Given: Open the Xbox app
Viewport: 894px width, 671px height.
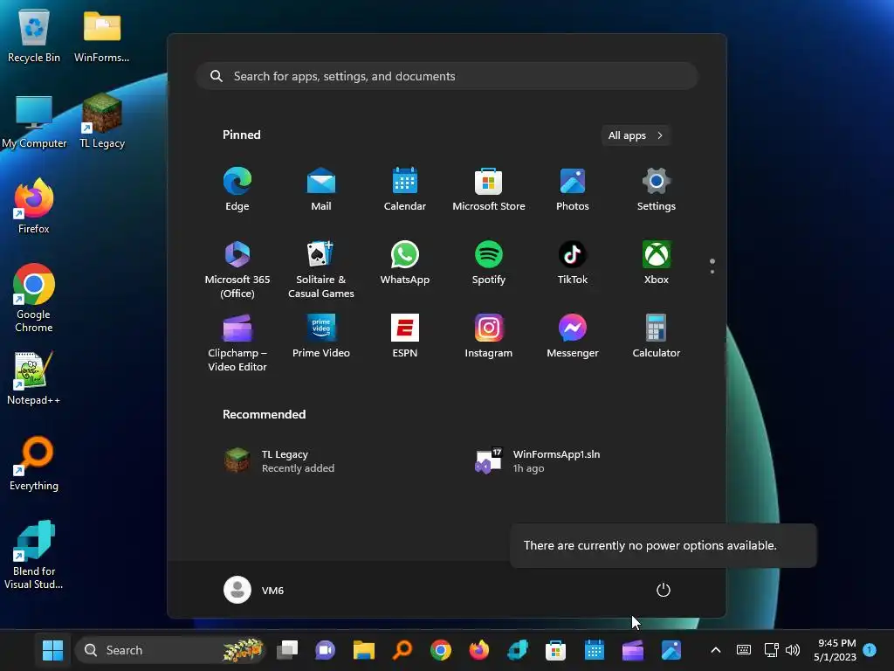Looking at the screenshot, I should pos(657,263).
